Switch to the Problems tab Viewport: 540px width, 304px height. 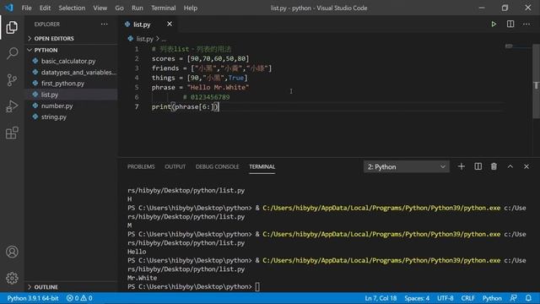[x=141, y=166]
